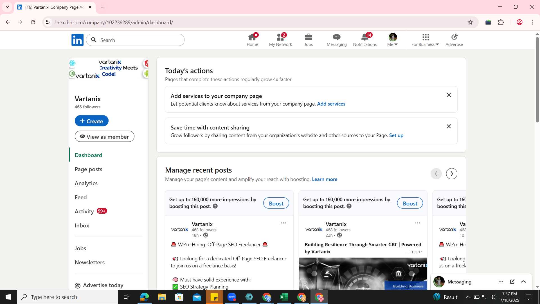View site information icon in address bar

(48, 22)
